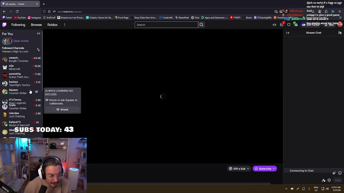
Task: Click the Twitch logo home icon
Action: [x=4, y=25]
